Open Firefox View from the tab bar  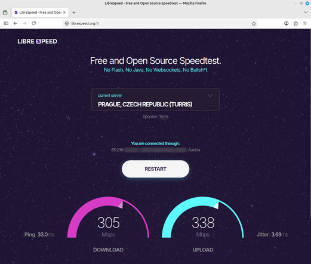tap(5, 13)
